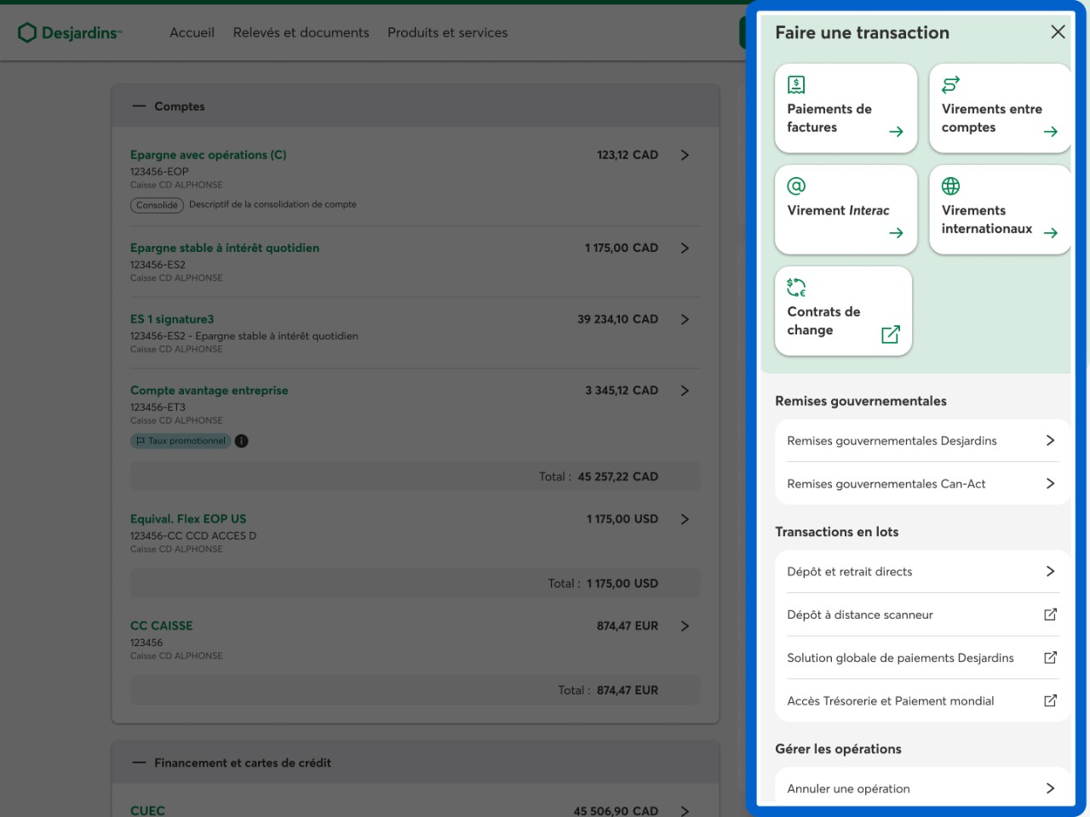Close the Faire une transaction panel
Viewport: 1090px width, 817px height.
click(1058, 32)
